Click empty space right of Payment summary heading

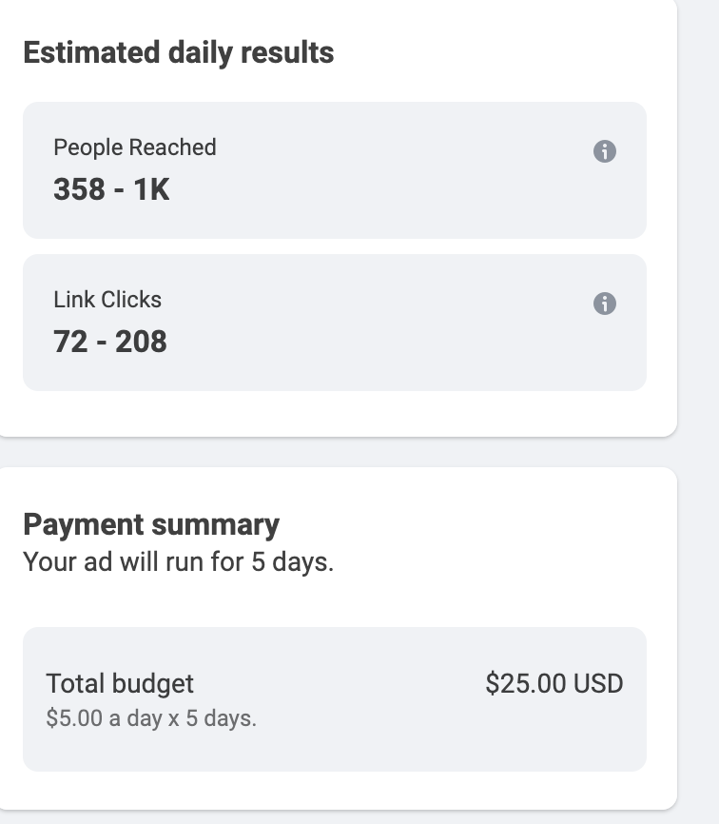[476, 524]
